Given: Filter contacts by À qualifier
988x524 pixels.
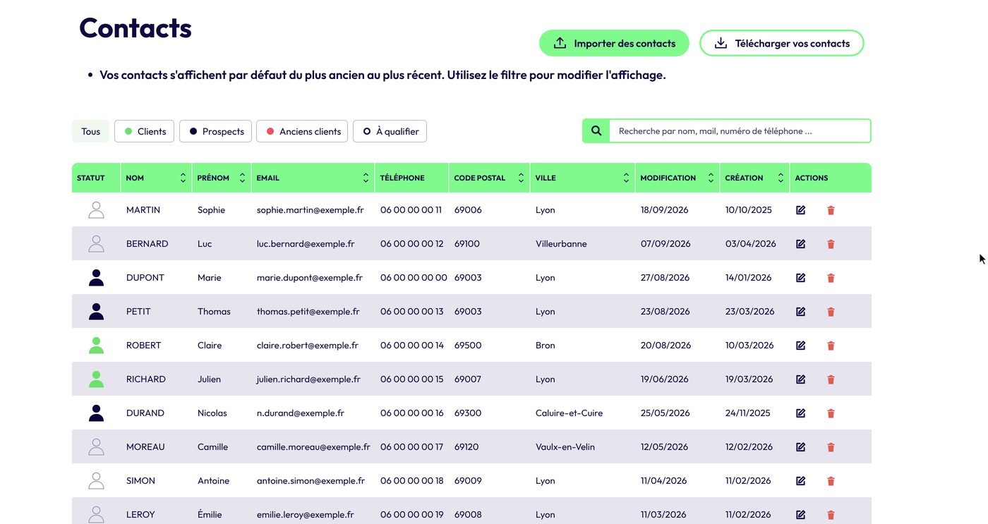Looking at the screenshot, I should [390, 131].
